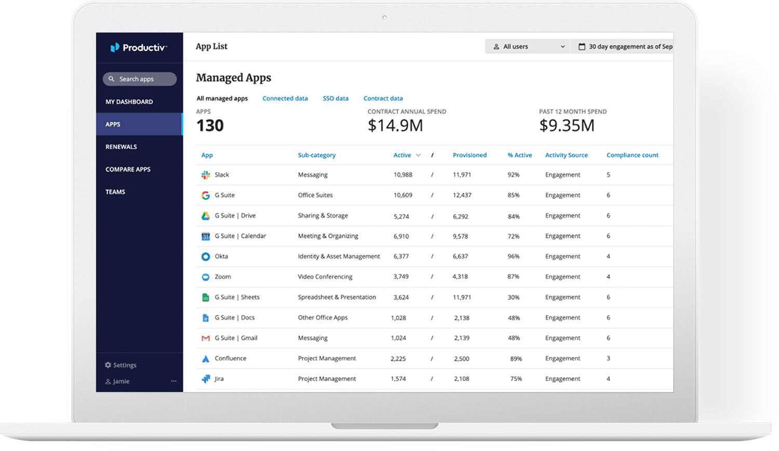Go to Renewals in the sidebar
Screen dimensions: 779x451
121,147
